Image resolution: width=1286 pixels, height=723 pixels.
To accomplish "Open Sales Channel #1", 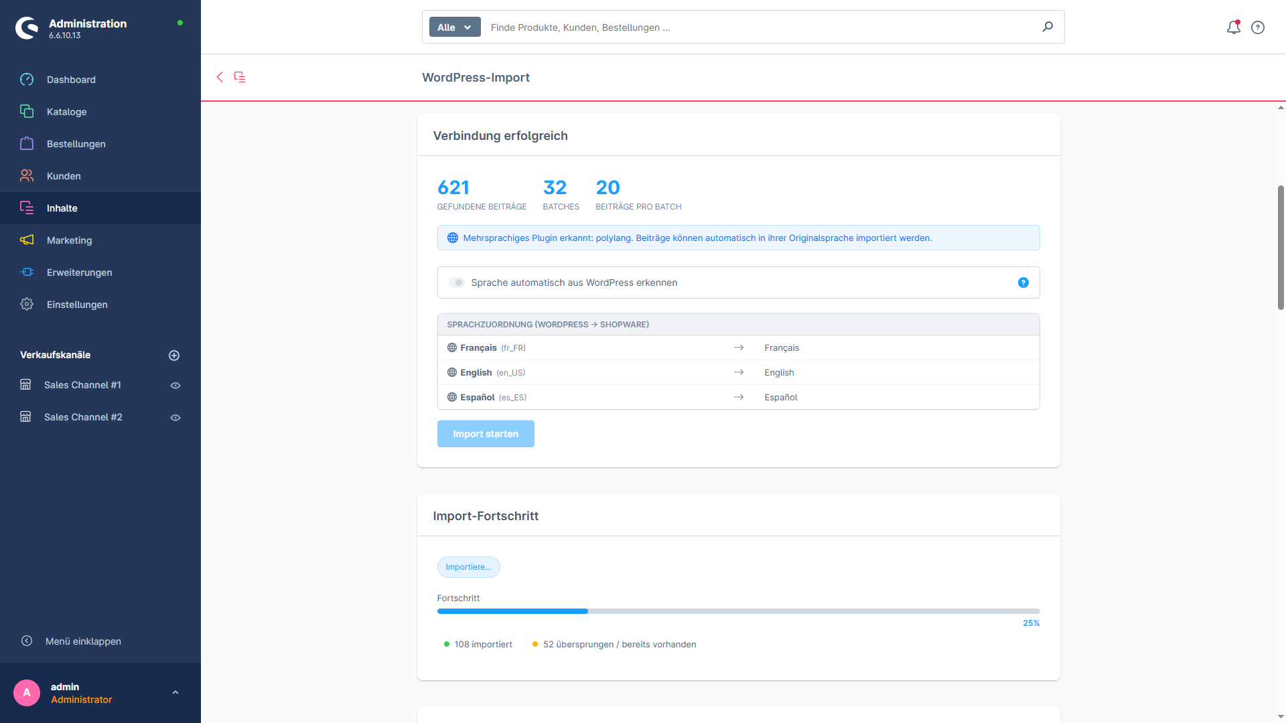I will tap(82, 385).
